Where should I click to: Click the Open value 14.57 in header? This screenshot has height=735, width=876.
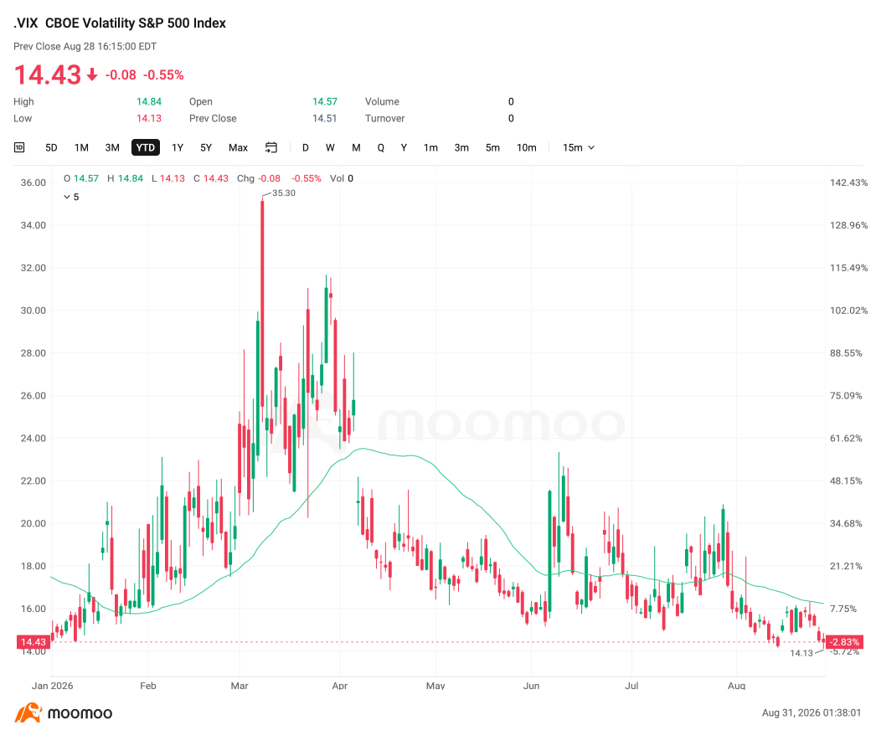(x=325, y=101)
